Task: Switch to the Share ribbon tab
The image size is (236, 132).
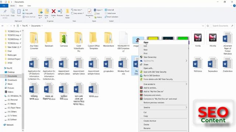Action: point(21,6)
